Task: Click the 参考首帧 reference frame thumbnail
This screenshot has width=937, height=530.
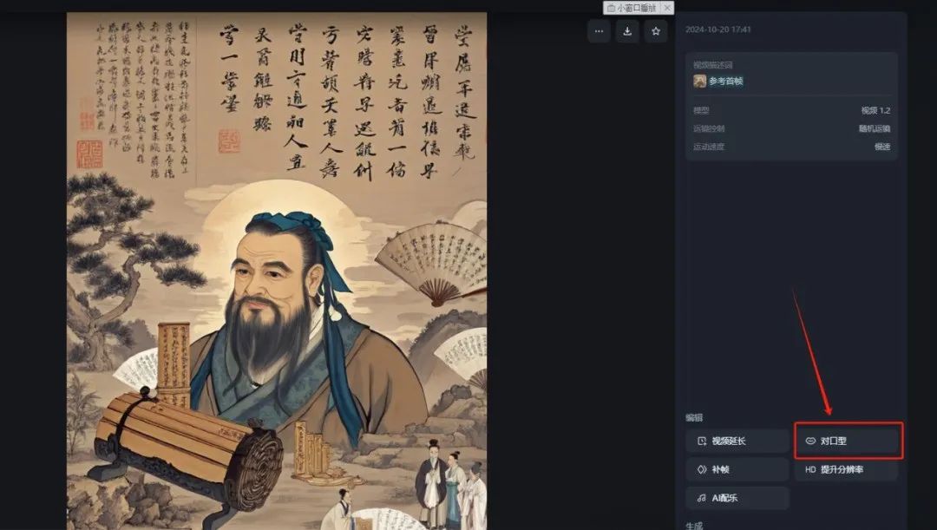Action: click(x=700, y=82)
